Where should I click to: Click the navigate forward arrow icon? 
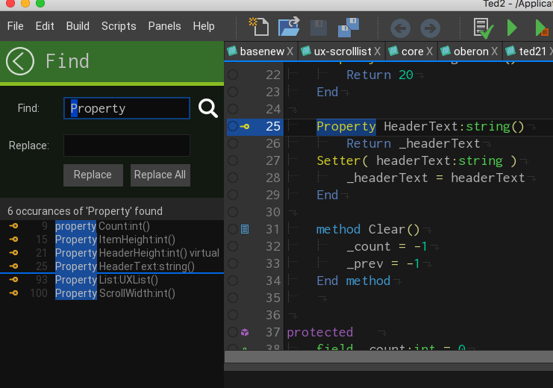pos(430,28)
